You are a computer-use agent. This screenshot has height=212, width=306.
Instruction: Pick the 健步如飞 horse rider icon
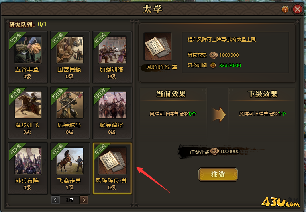tap(28, 105)
